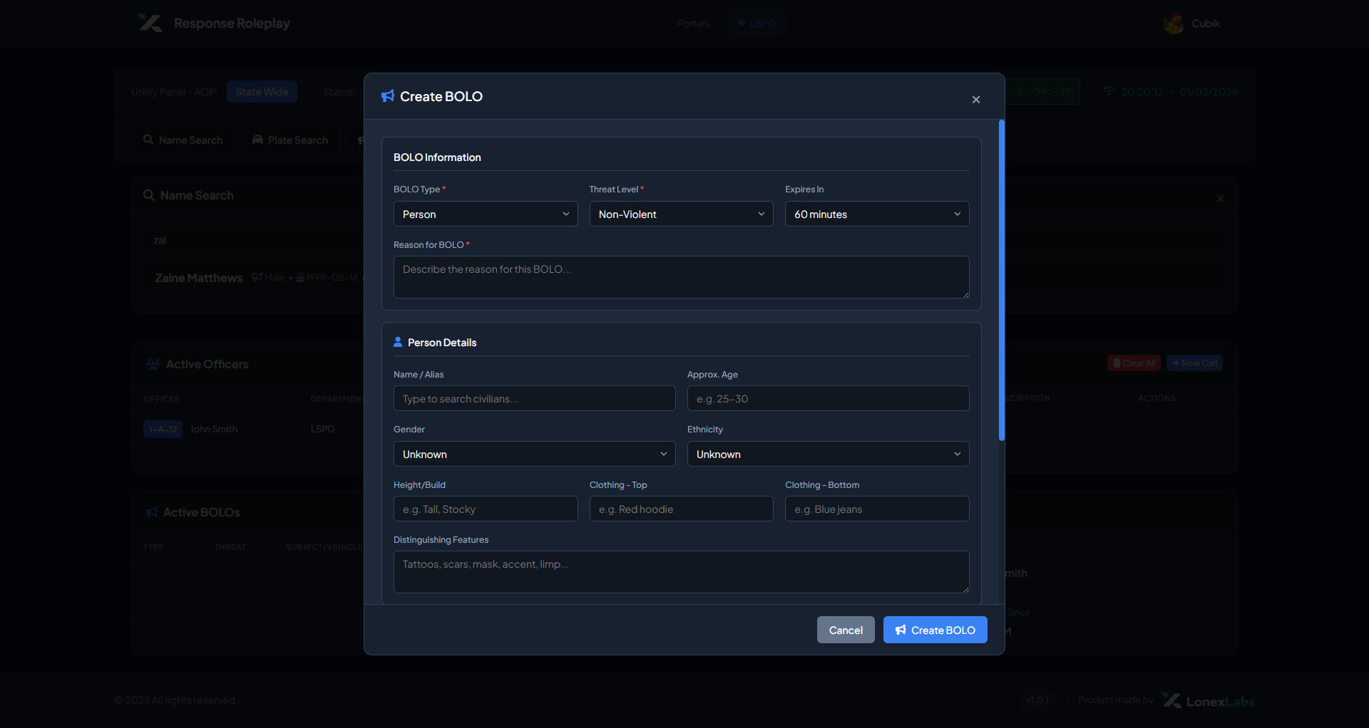Image resolution: width=1369 pixels, height=728 pixels.
Task: Click the Height/Build input field
Action: coord(486,509)
